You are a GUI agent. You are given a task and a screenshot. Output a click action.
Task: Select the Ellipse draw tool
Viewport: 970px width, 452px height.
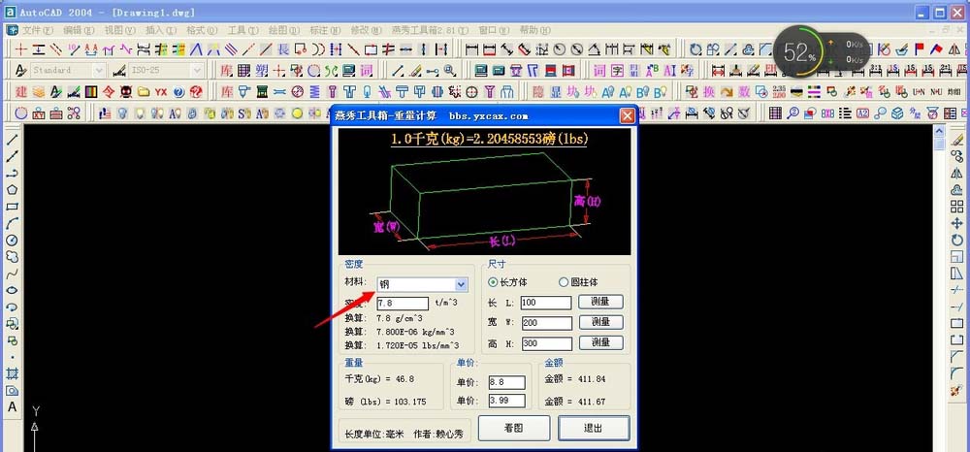pos(12,290)
